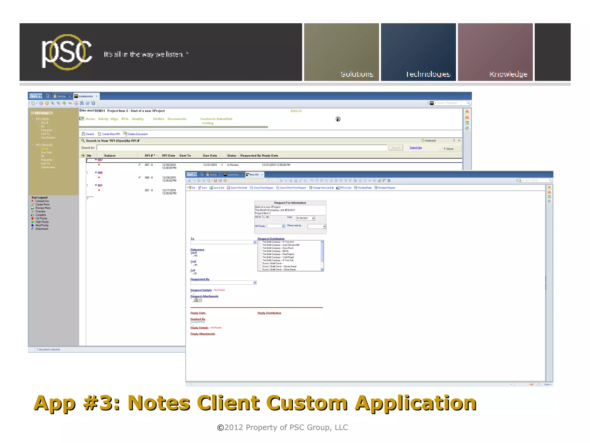Screen dimensions: 590x443
Task: Click the Underline icon in New RFI toolbar
Action: pyautogui.click(x=291, y=180)
